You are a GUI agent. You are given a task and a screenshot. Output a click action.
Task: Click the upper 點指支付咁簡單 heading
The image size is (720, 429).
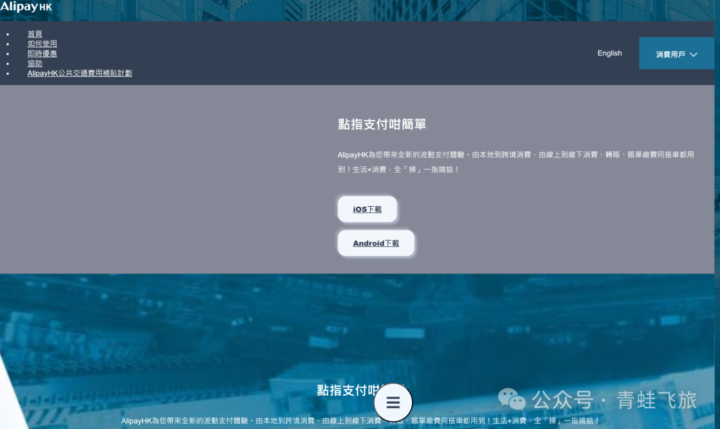382,124
